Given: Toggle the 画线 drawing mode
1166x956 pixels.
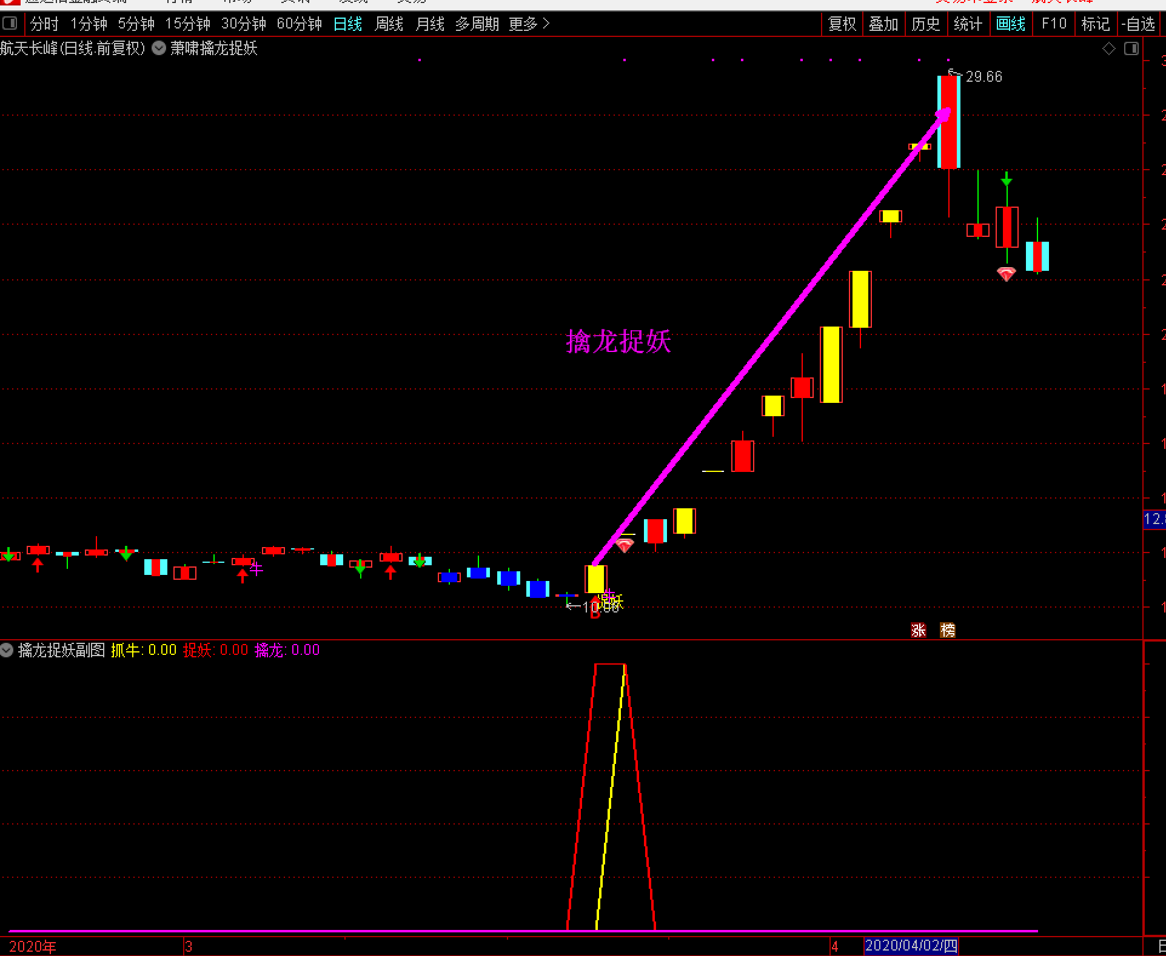Looking at the screenshot, I should pyautogui.click(x=1010, y=24).
